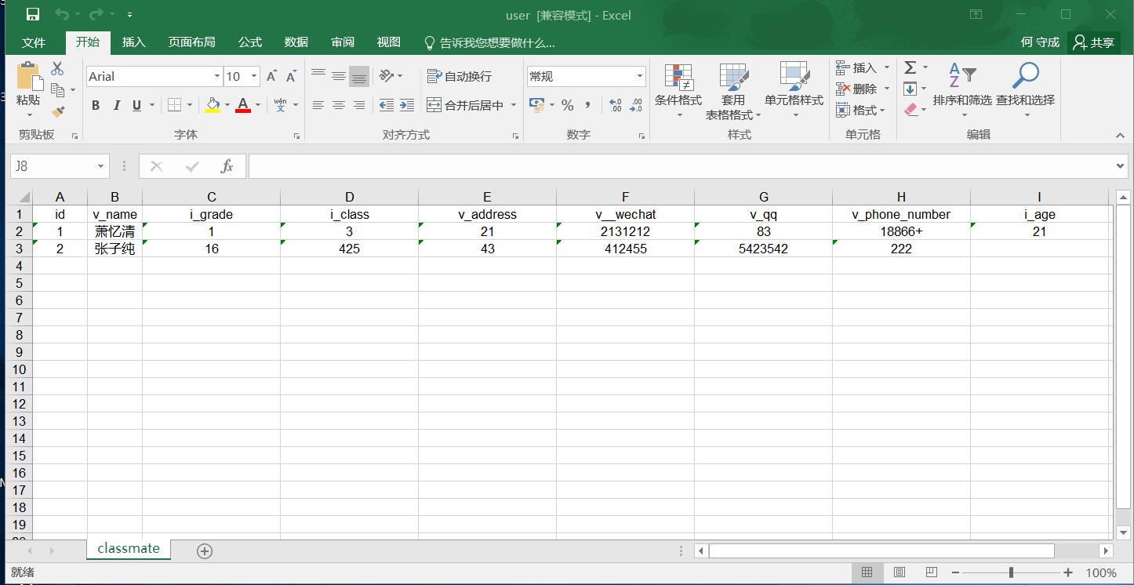Image resolution: width=1134 pixels, height=585 pixels.
Task: Expand the formula bar chevron
Action: [1120, 166]
